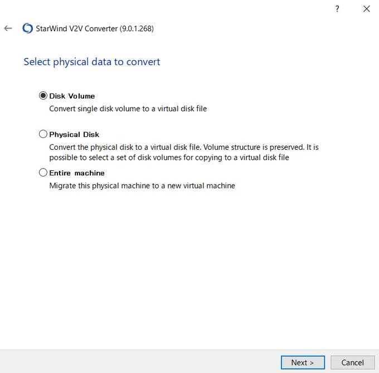Choose the Physical Disk radio option
379x373 pixels.
[x=43, y=134]
